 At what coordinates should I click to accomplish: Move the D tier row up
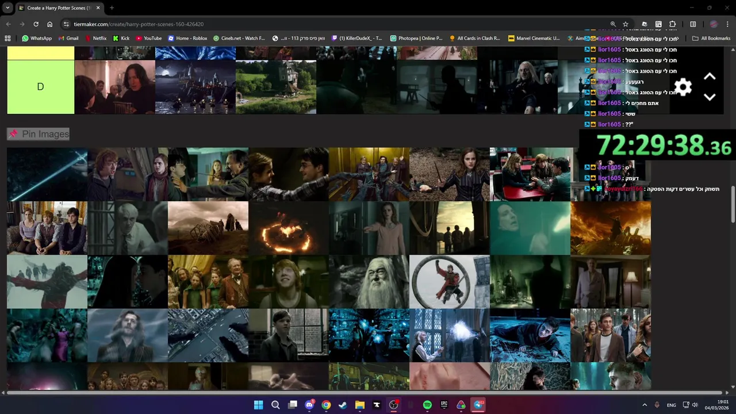click(x=710, y=76)
